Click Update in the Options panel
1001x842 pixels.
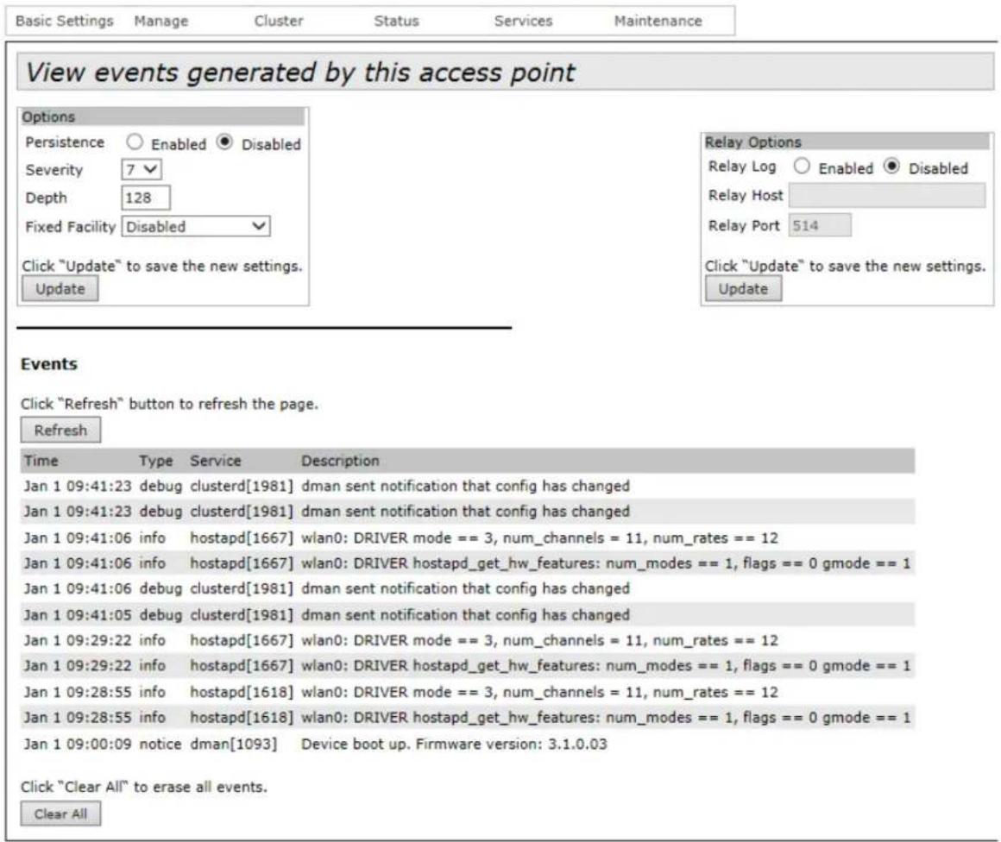(60, 289)
